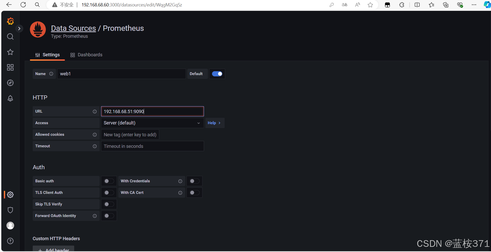The width and height of the screenshot is (491, 252).
Task: Open browser extensions puzzle icon
Action: click(402, 5)
